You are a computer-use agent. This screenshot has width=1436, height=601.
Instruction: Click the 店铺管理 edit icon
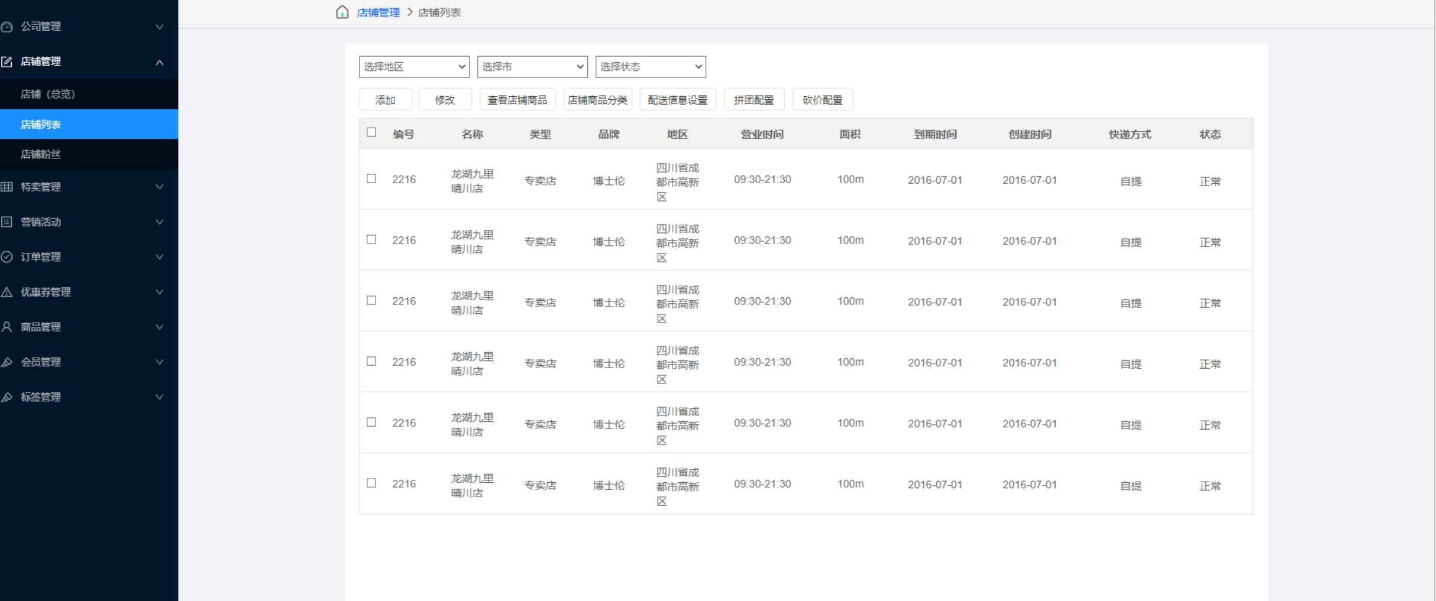pos(7,61)
